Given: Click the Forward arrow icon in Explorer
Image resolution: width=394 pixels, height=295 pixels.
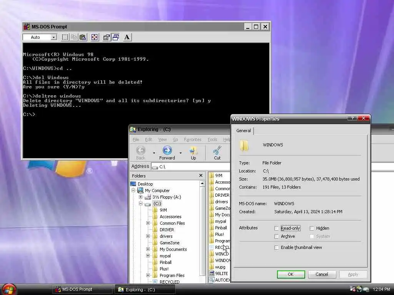Looking at the screenshot, I should [x=167, y=152].
